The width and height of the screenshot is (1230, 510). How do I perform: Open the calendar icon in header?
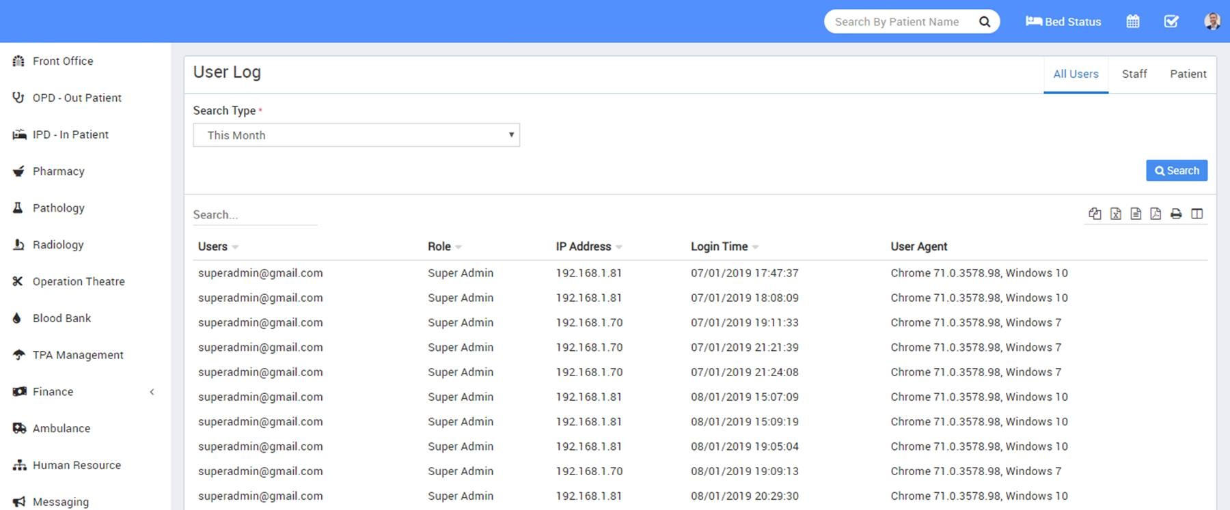click(1133, 21)
